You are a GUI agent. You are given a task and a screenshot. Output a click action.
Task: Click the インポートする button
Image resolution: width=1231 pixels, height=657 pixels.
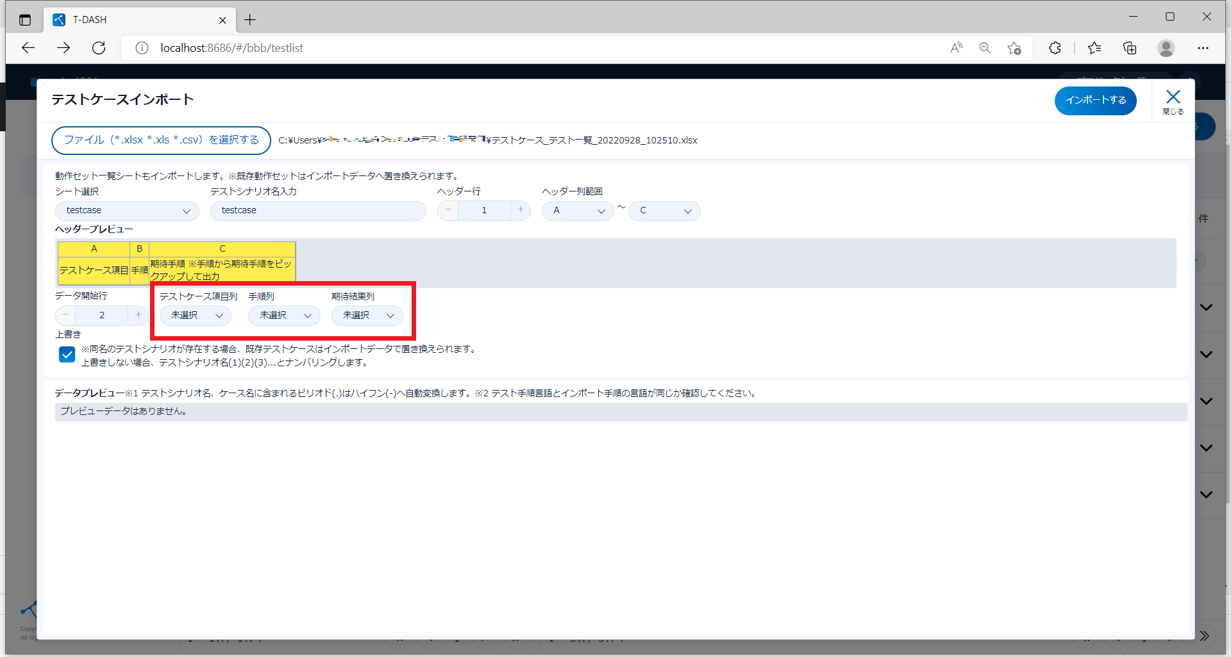click(1095, 101)
